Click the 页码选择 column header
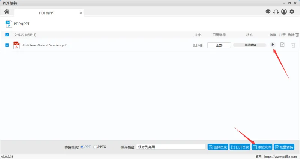Image resolution: width=300 pixels, height=159 pixels. 219,35
